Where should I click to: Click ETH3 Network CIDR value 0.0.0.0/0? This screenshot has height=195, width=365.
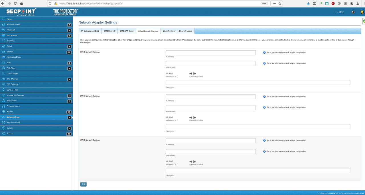(x=169, y=74)
